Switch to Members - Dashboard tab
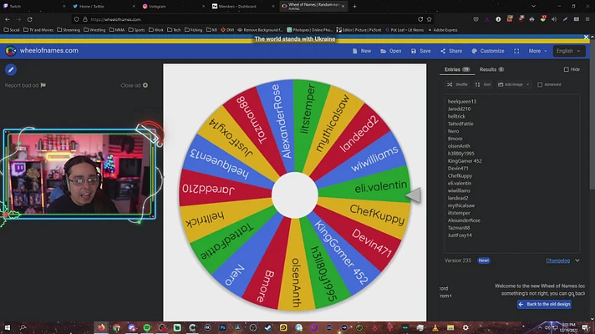The image size is (595, 334). point(243,6)
